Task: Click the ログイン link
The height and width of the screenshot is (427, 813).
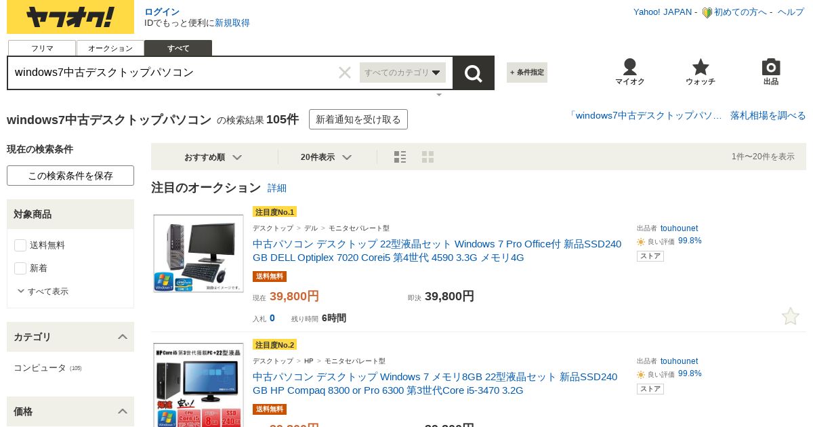Action: 162,12
